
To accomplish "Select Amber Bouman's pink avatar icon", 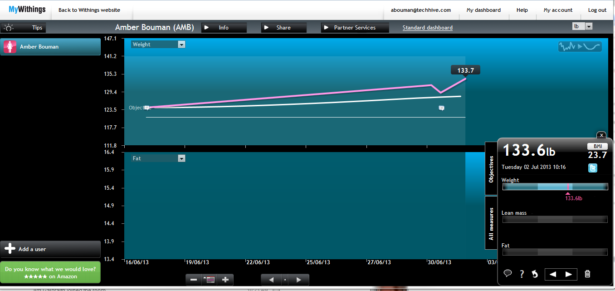I will tap(10, 47).
